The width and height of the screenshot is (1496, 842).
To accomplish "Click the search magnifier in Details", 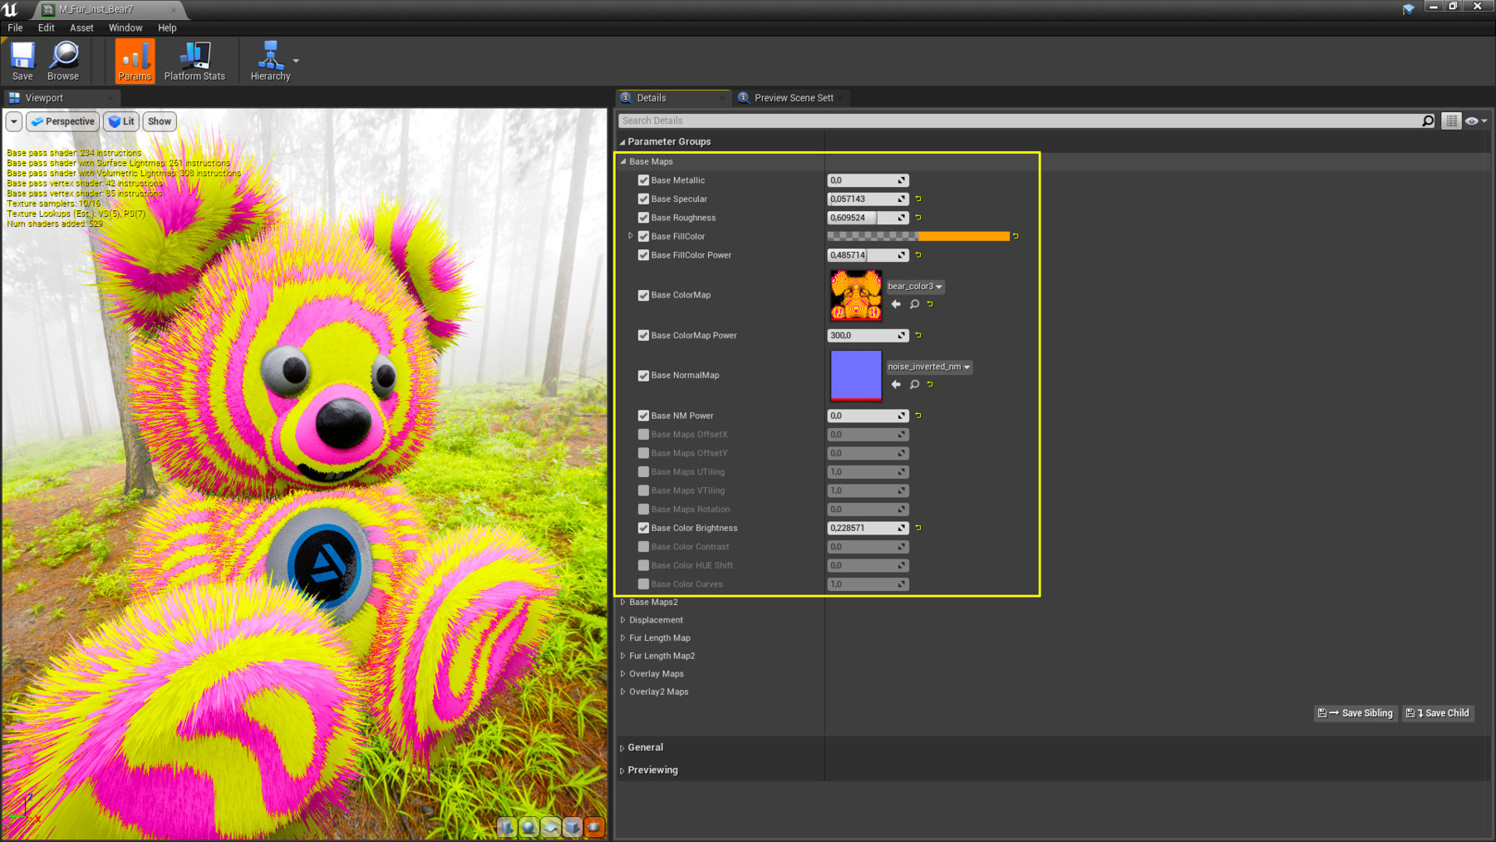I will pyautogui.click(x=1428, y=121).
